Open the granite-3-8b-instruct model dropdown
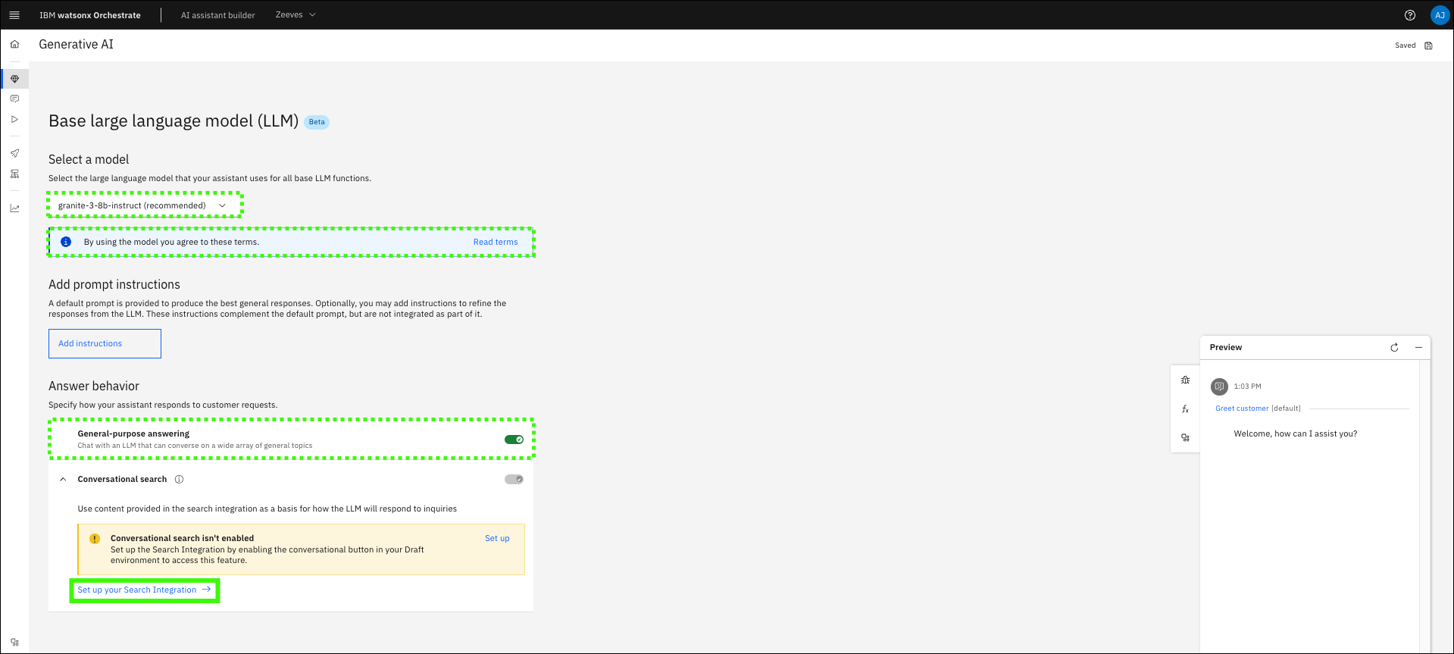The image size is (1454, 654). click(x=143, y=205)
